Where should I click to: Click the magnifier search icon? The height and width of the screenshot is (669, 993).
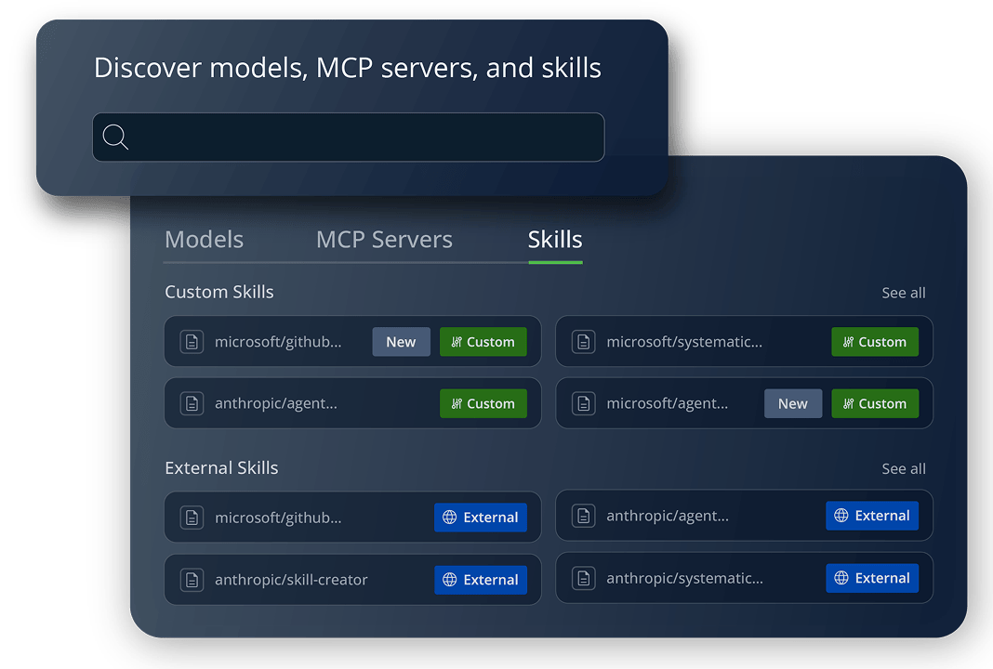click(x=115, y=137)
